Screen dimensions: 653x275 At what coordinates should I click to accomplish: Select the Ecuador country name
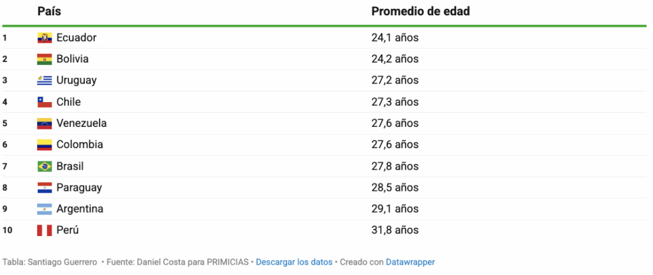tap(77, 38)
